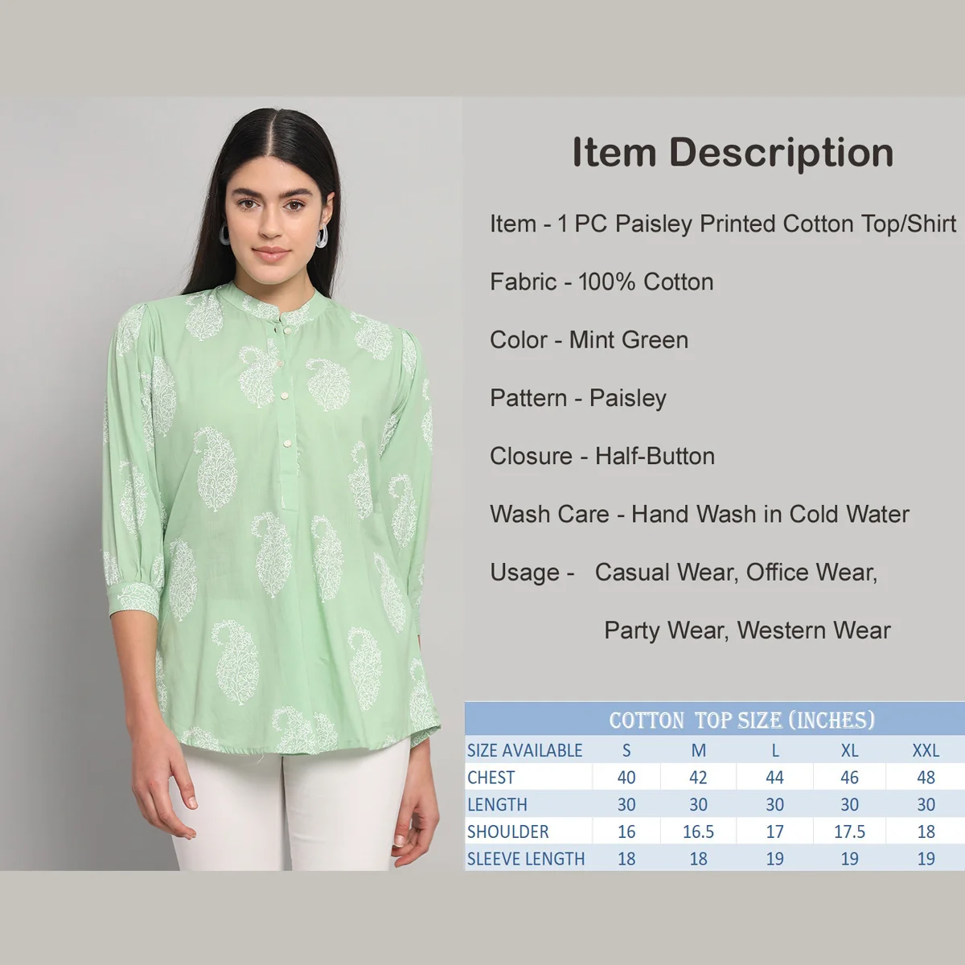
Task: Click the CHEST row label
Action: pos(491,778)
